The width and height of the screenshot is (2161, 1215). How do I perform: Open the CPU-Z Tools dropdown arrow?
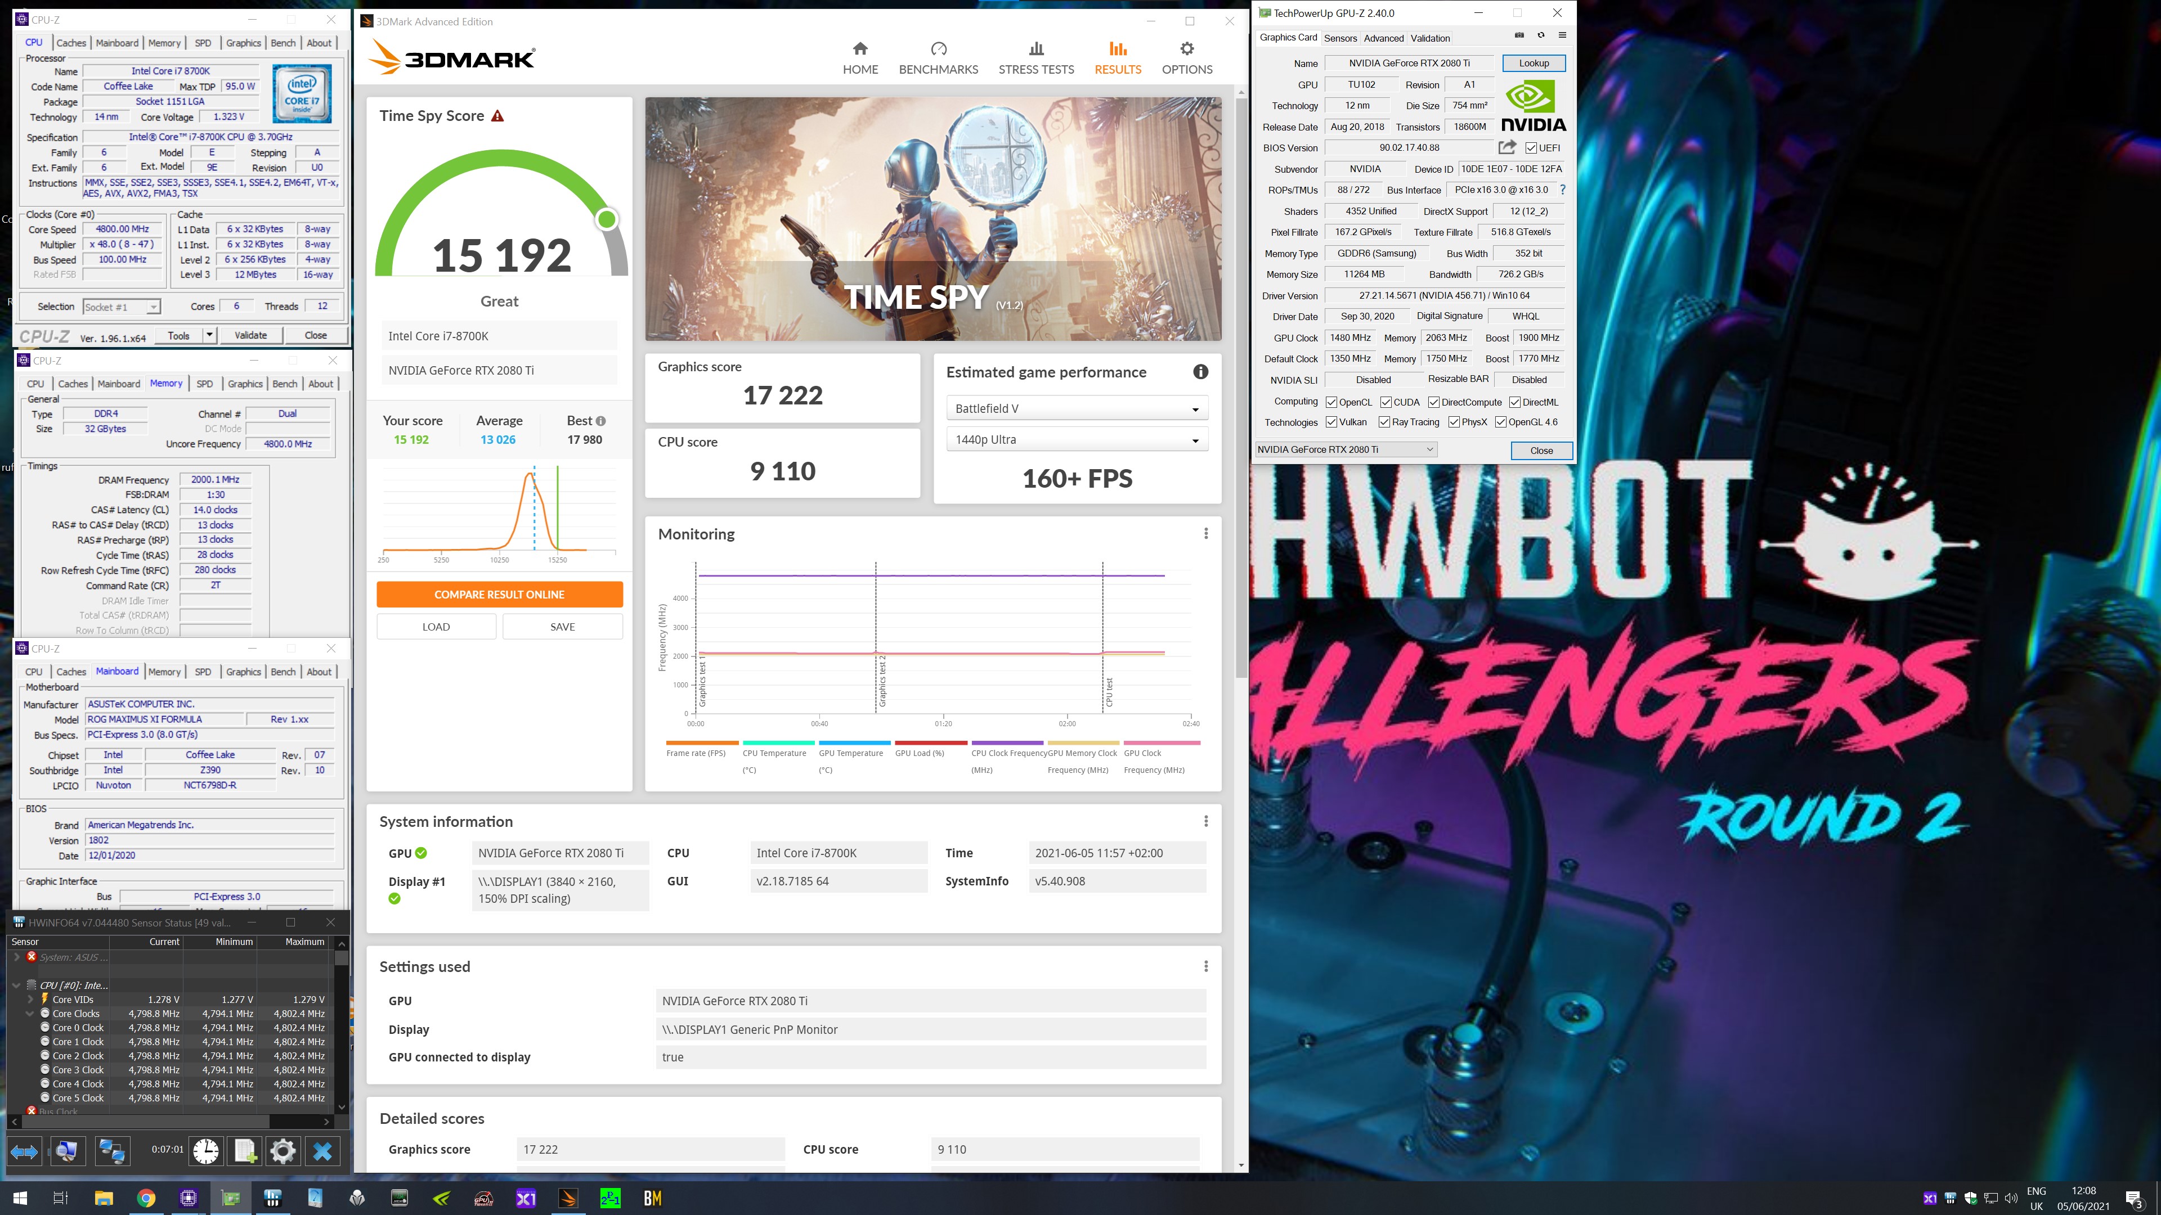[x=209, y=335]
